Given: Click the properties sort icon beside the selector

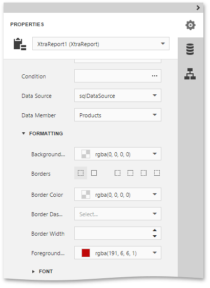Looking at the screenshot, I should [x=20, y=44].
